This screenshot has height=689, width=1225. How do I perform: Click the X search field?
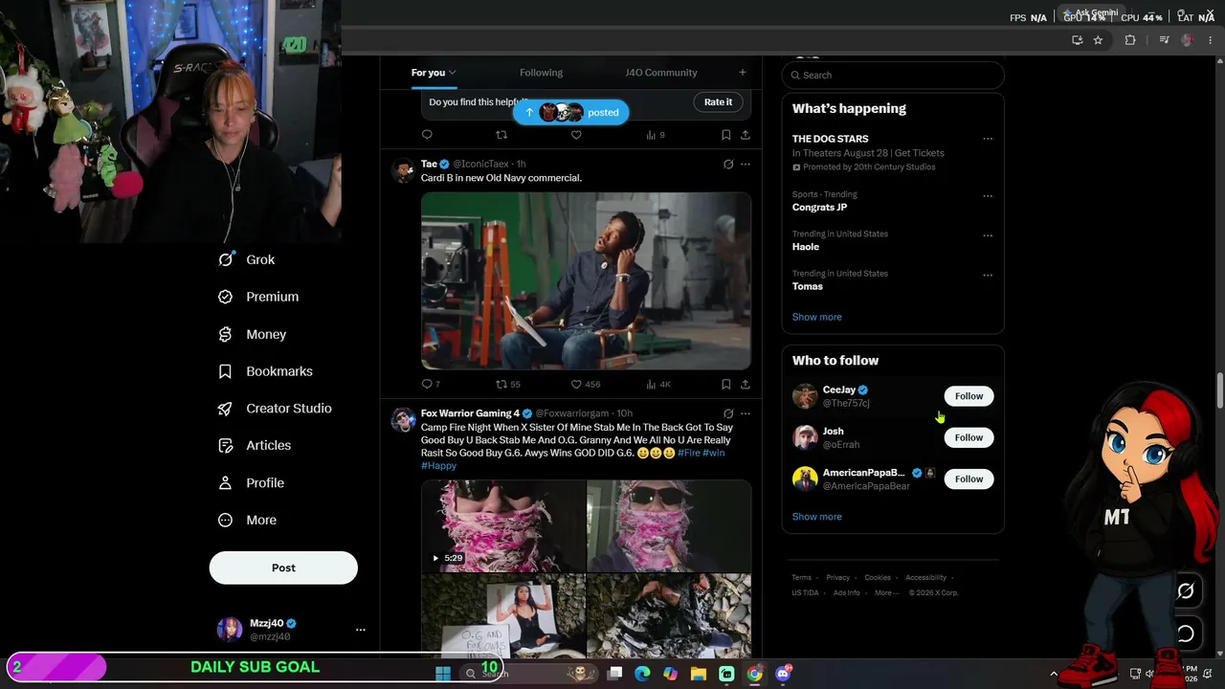[x=893, y=75]
